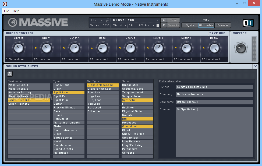The width and height of the screenshot is (262, 166).
Task: Click the Voices 0/16 value
Action: pos(106,25)
